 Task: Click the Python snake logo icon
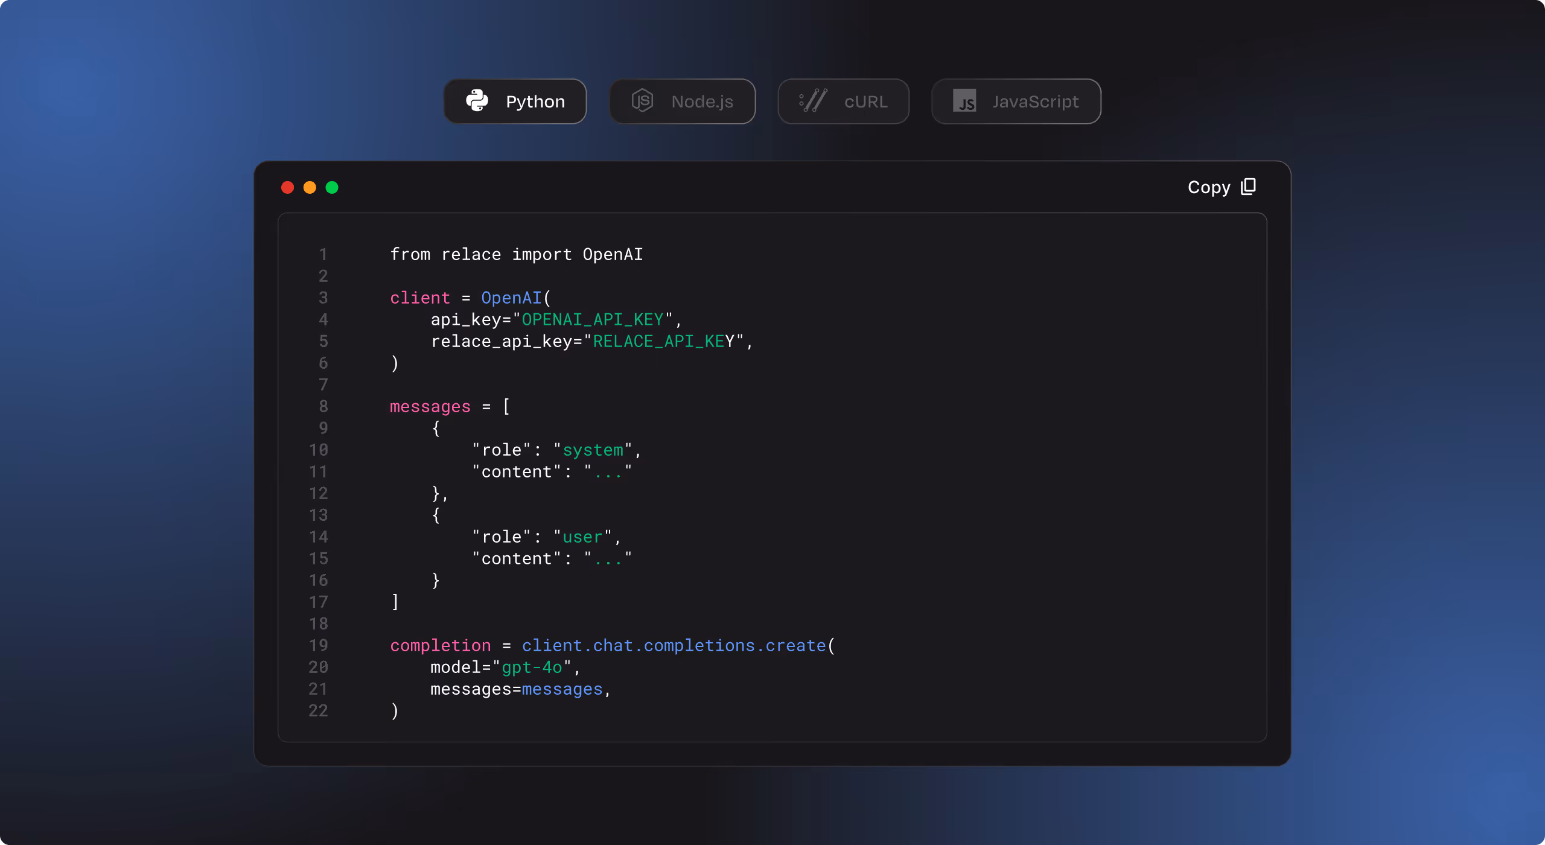477,101
